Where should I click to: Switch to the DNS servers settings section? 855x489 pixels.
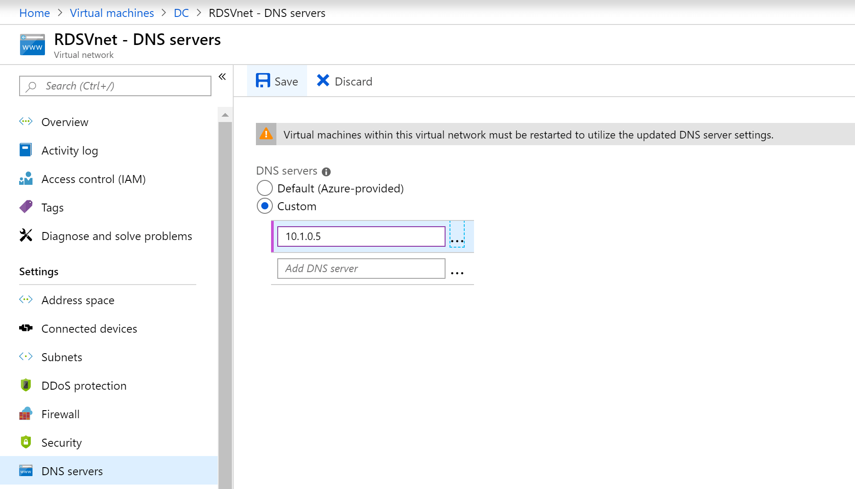click(72, 471)
